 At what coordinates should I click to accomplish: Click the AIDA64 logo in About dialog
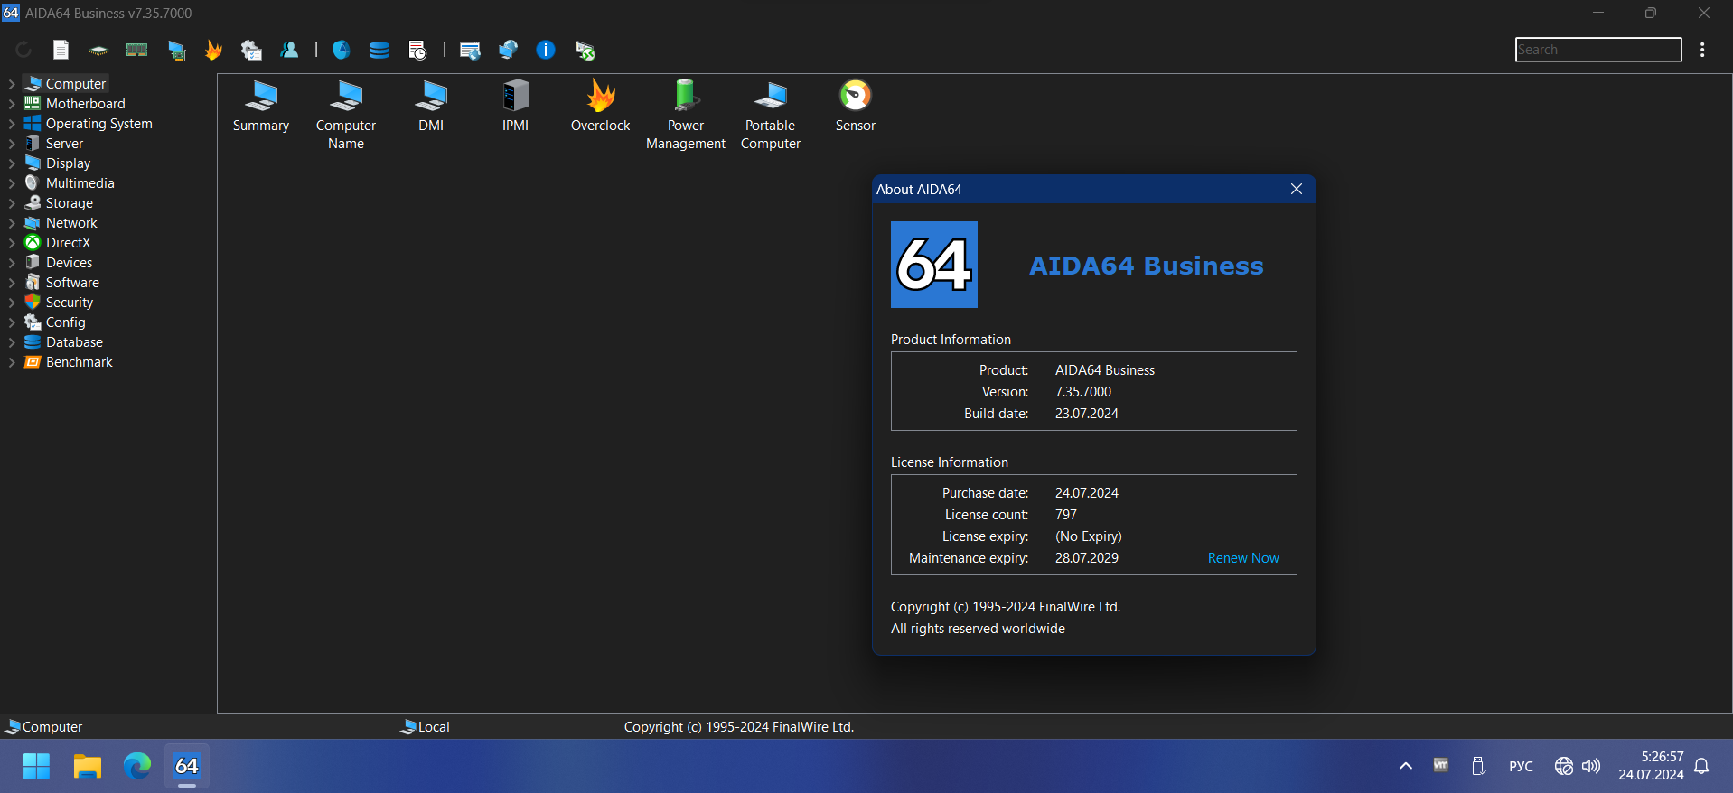(934, 265)
